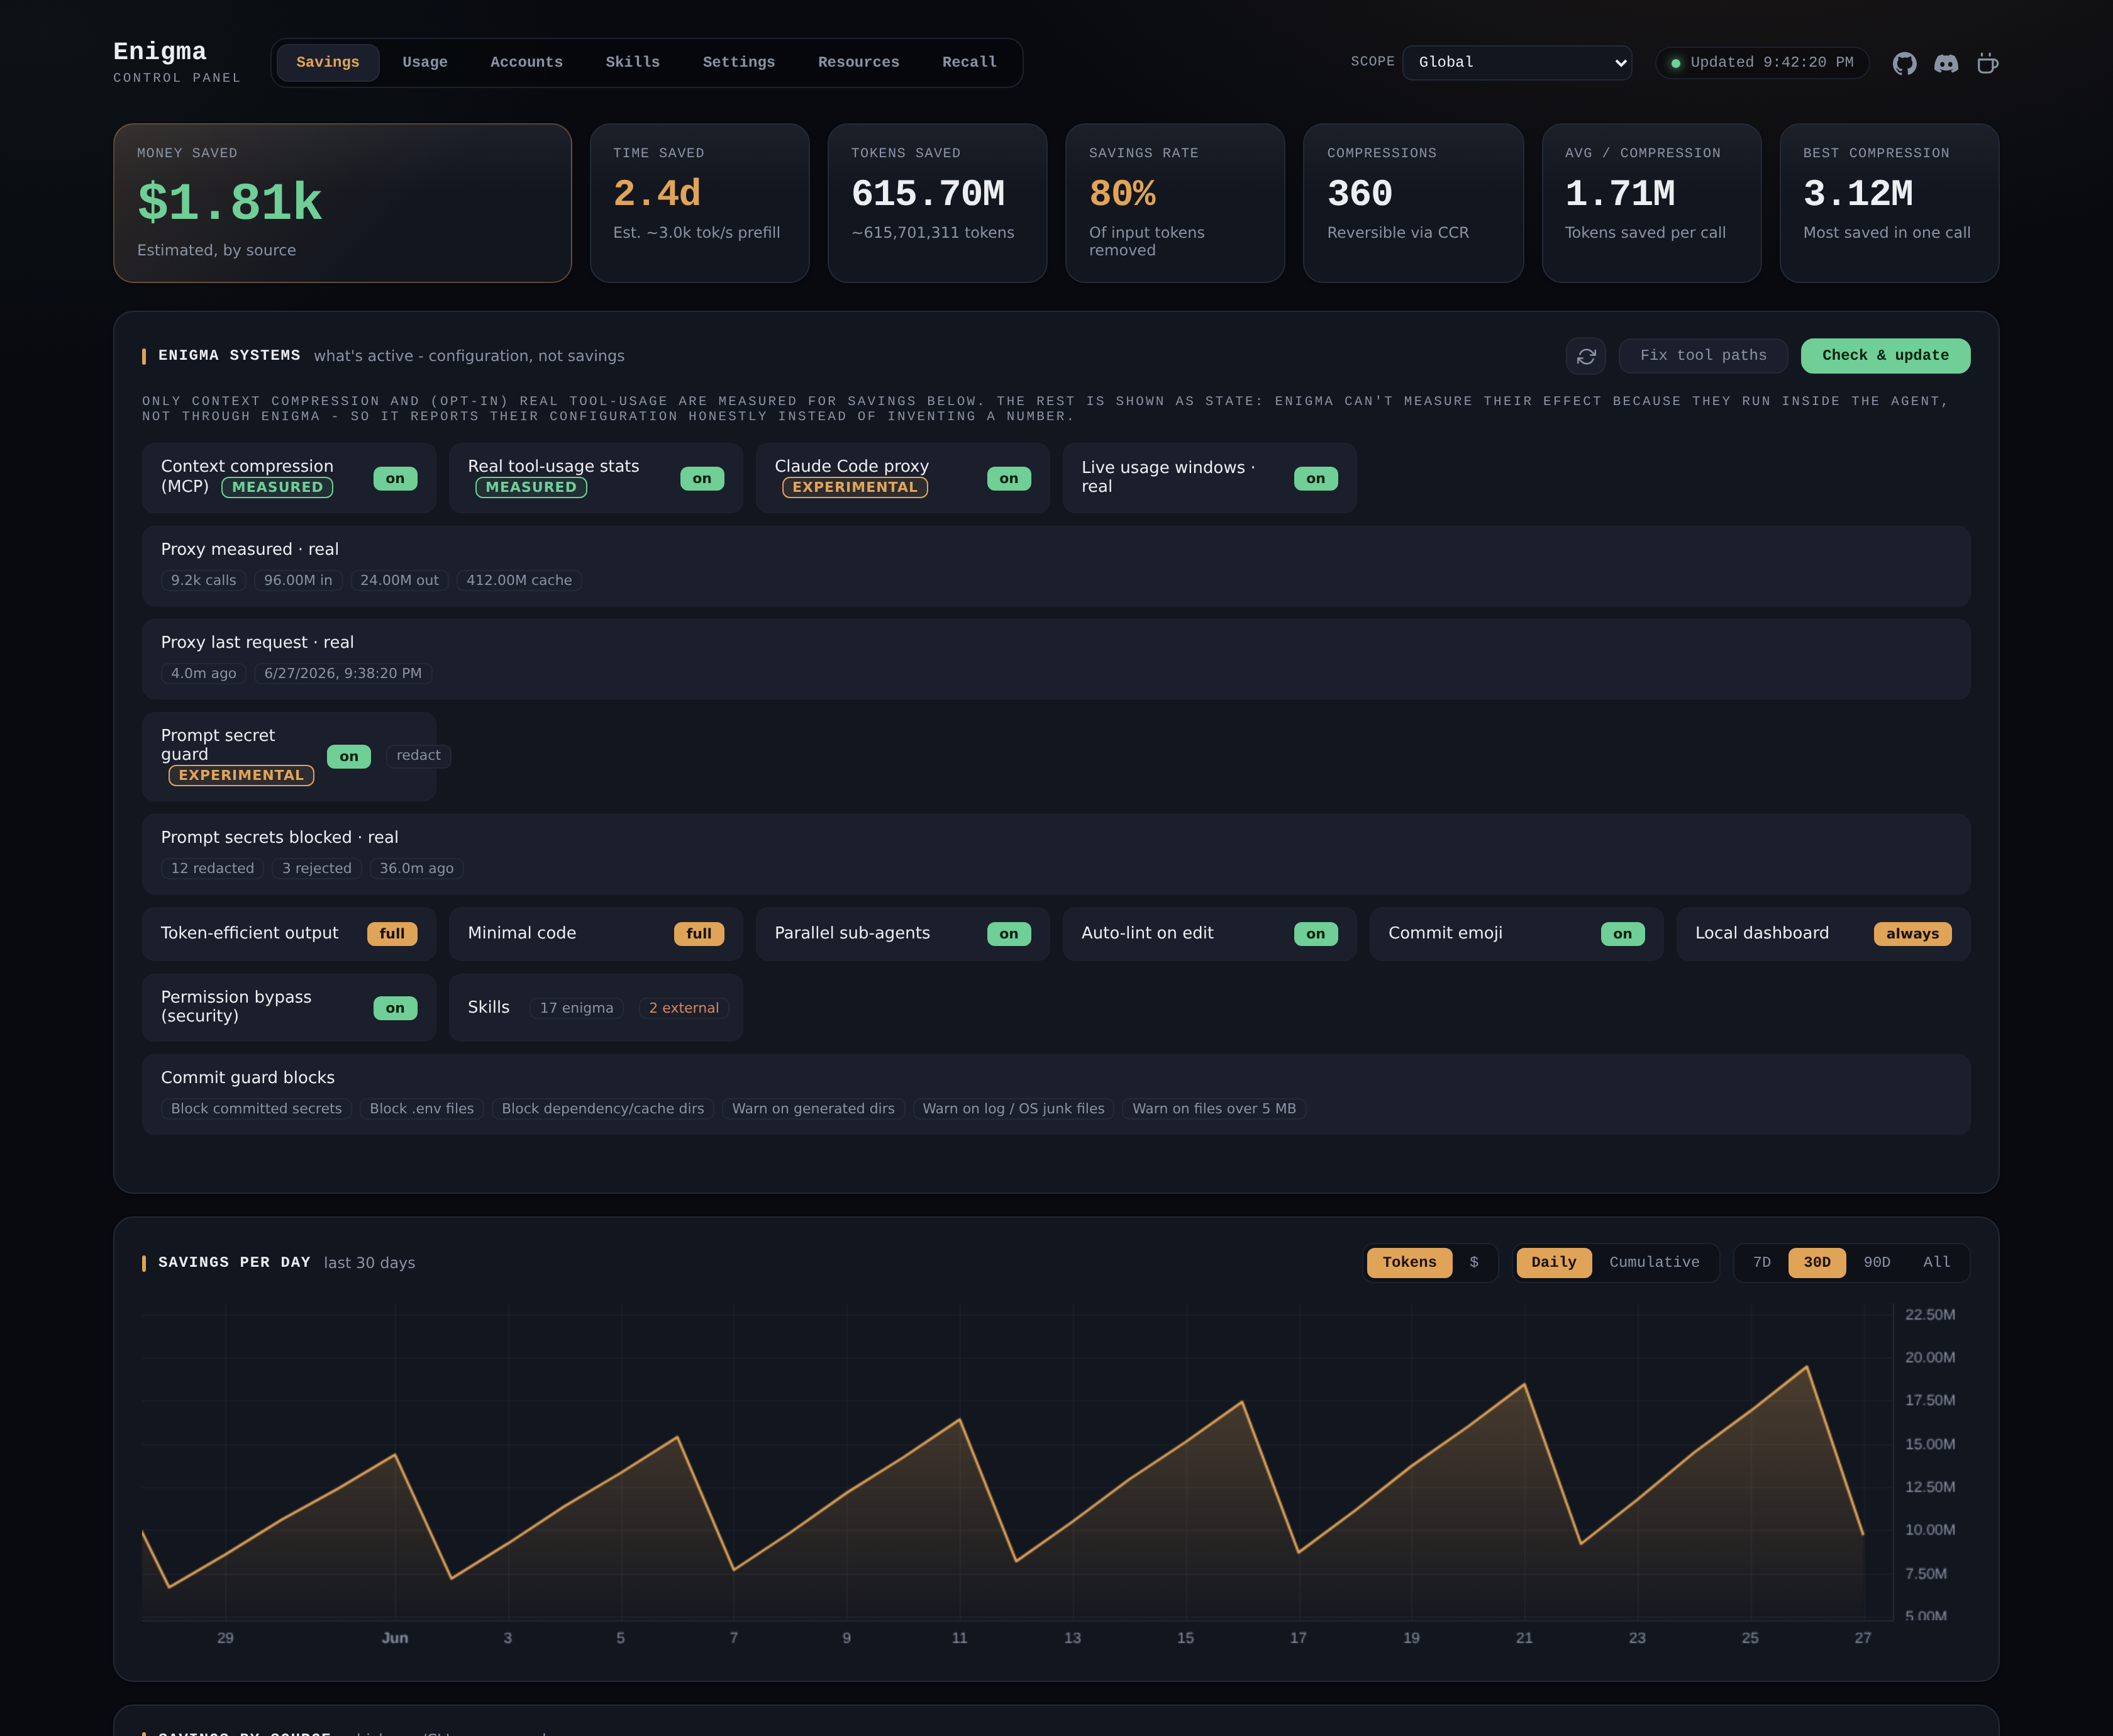Click the 12 redacted chip
The height and width of the screenshot is (1736, 2113).
pos(212,869)
